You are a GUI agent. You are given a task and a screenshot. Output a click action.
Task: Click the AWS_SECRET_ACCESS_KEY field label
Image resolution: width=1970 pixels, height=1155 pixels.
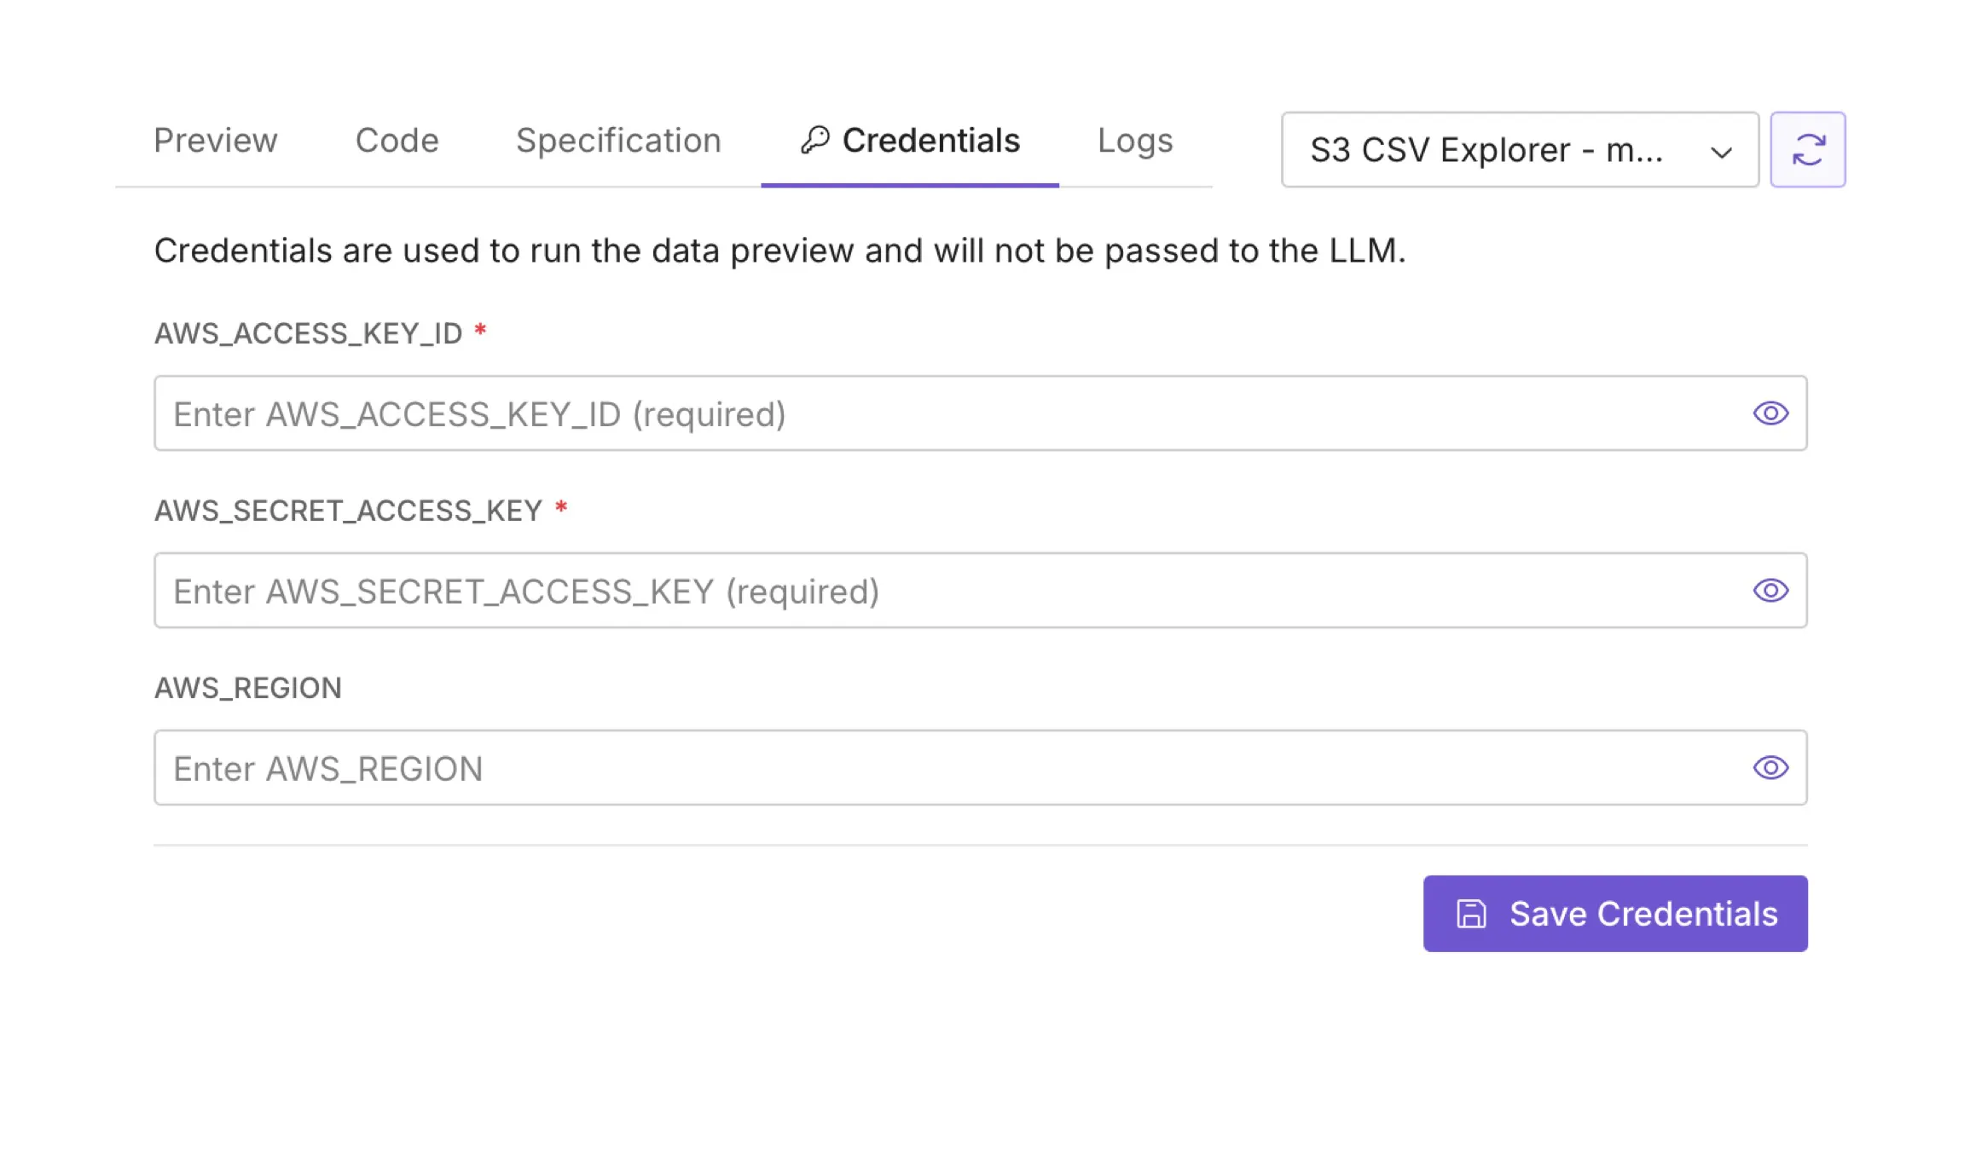[x=348, y=511]
